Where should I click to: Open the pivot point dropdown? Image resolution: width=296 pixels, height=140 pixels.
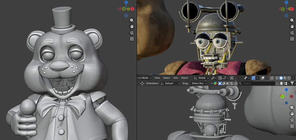pyautogui.click(x=214, y=78)
